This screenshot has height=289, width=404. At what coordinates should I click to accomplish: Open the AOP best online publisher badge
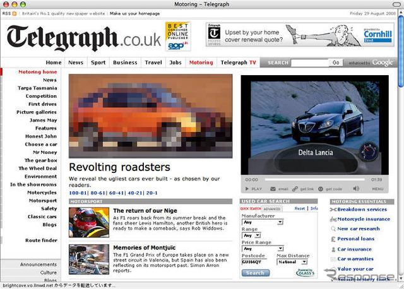pos(178,37)
